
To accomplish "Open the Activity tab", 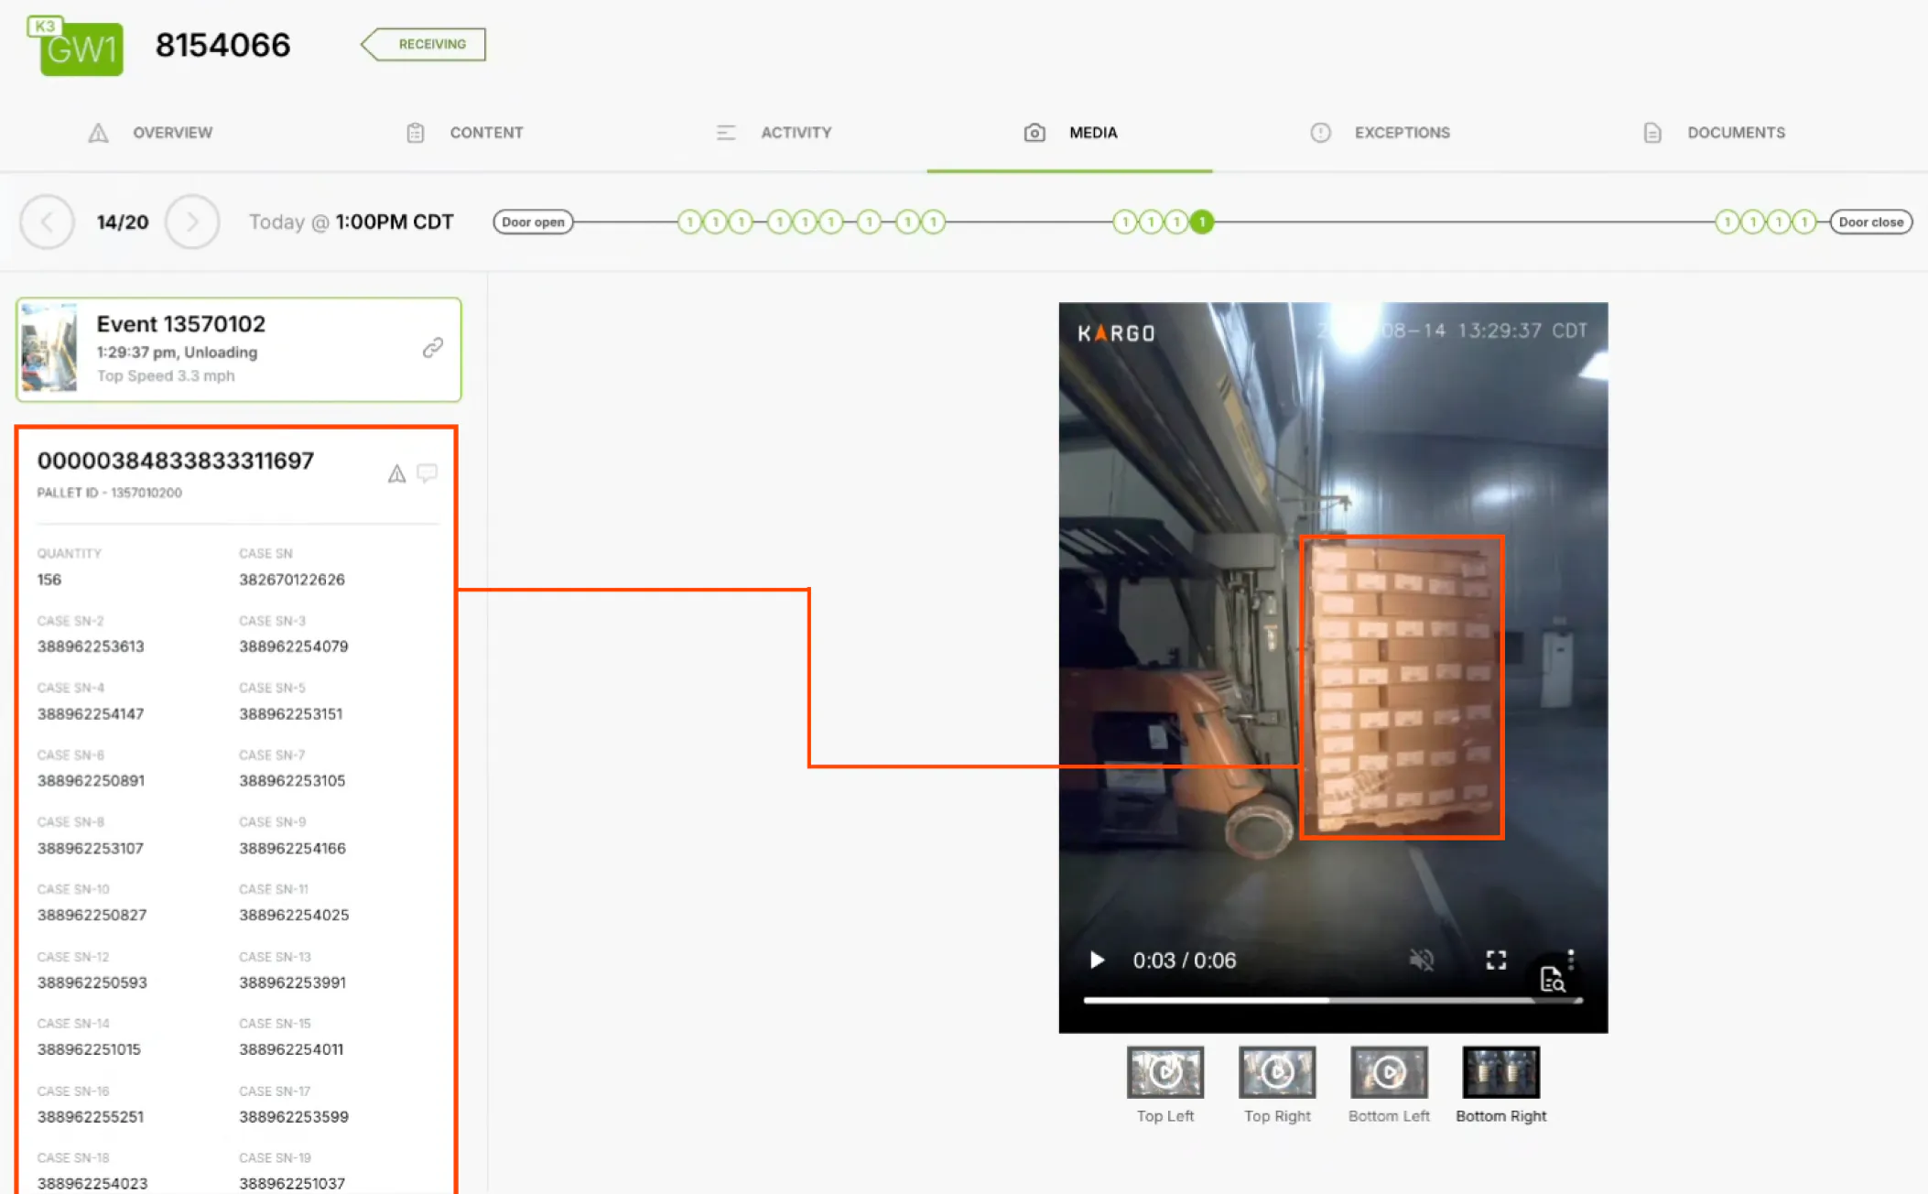I will coord(774,133).
